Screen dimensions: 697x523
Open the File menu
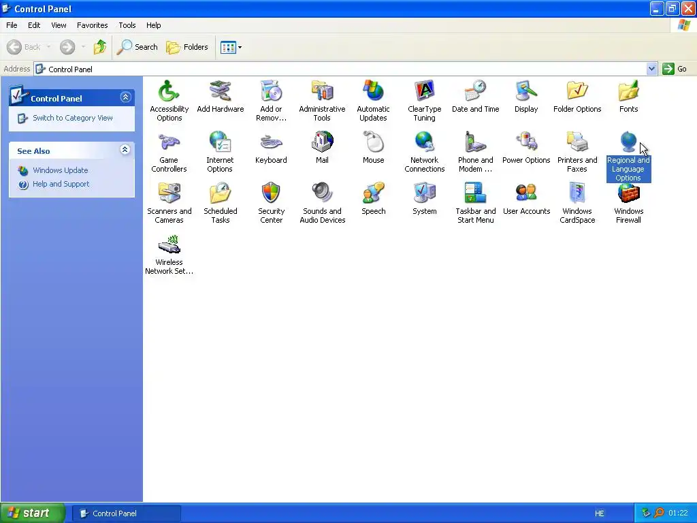click(12, 25)
